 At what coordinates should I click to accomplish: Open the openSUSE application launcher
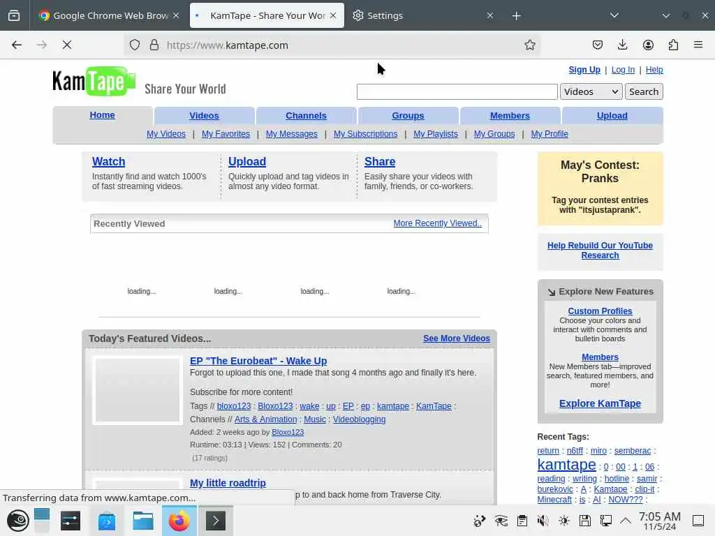click(17, 521)
